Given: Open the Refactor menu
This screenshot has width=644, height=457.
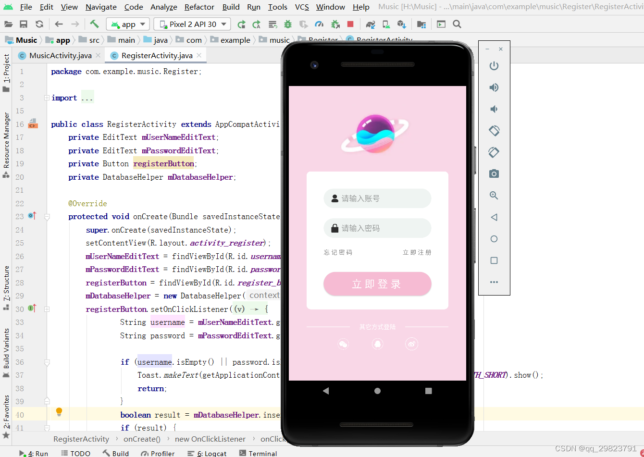Looking at the screenshot, I should (199, 7).
